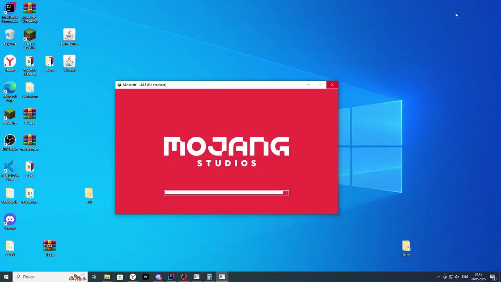
Task: Switch to IntelliJ IDEA in the taskbar
Action: pyautogui.click(x=171, y=277)
